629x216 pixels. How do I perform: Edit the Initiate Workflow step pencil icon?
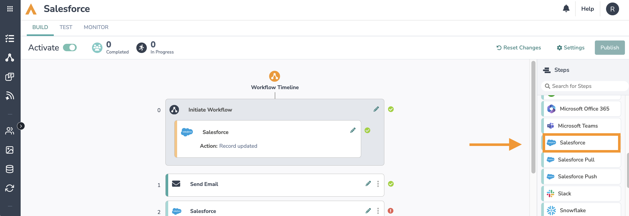[x=376, y=109]
